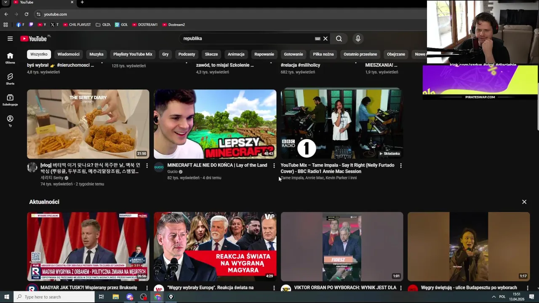Open MAGYAR WYGRYWA Z ORBANEM news thumbnail
Image resolution: width=539 pixels, height=303 pixels.
coord(88,247)
